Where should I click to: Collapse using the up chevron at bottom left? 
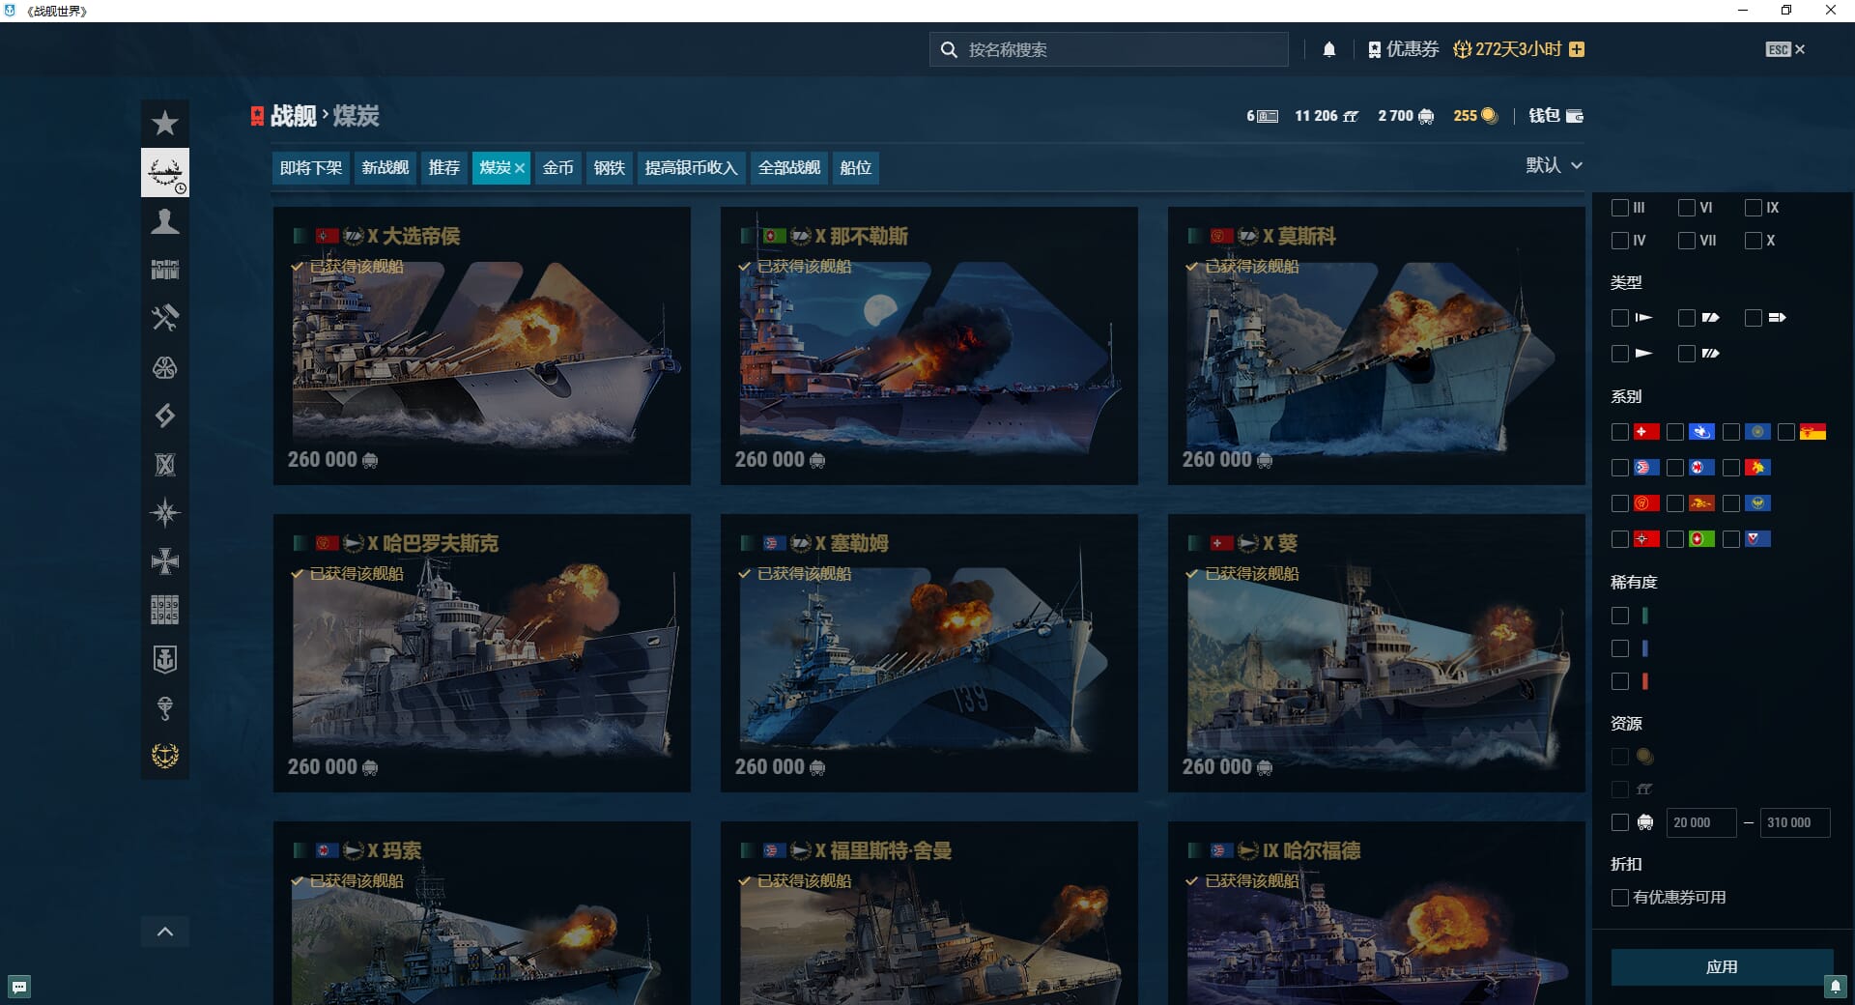tap(165, 932)
